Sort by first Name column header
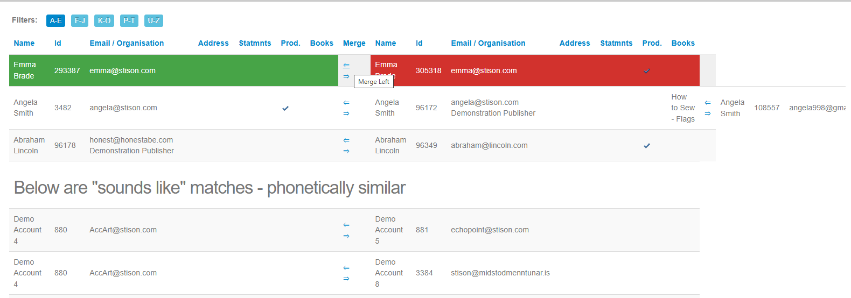Screen dimensions: 851x298 coord(24,43)
